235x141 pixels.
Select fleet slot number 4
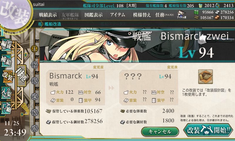coord(35,97)
